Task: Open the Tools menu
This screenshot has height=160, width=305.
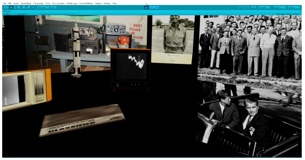Action: (x=48, y=3)
